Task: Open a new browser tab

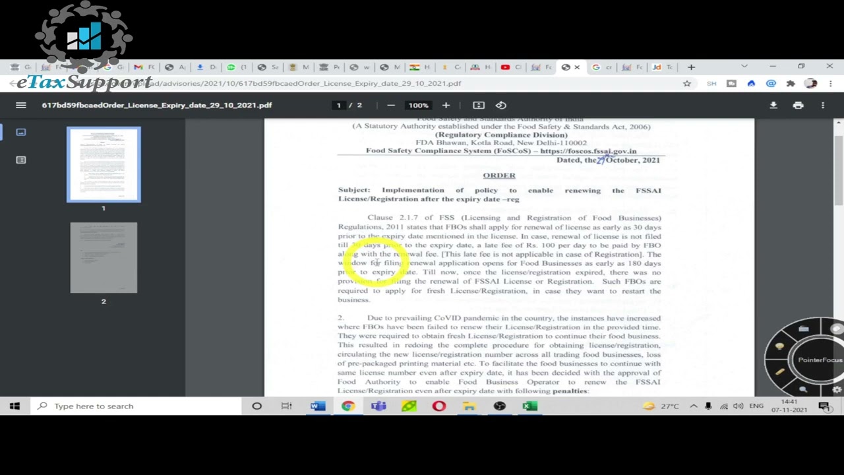Action: (x=691, y=67)
